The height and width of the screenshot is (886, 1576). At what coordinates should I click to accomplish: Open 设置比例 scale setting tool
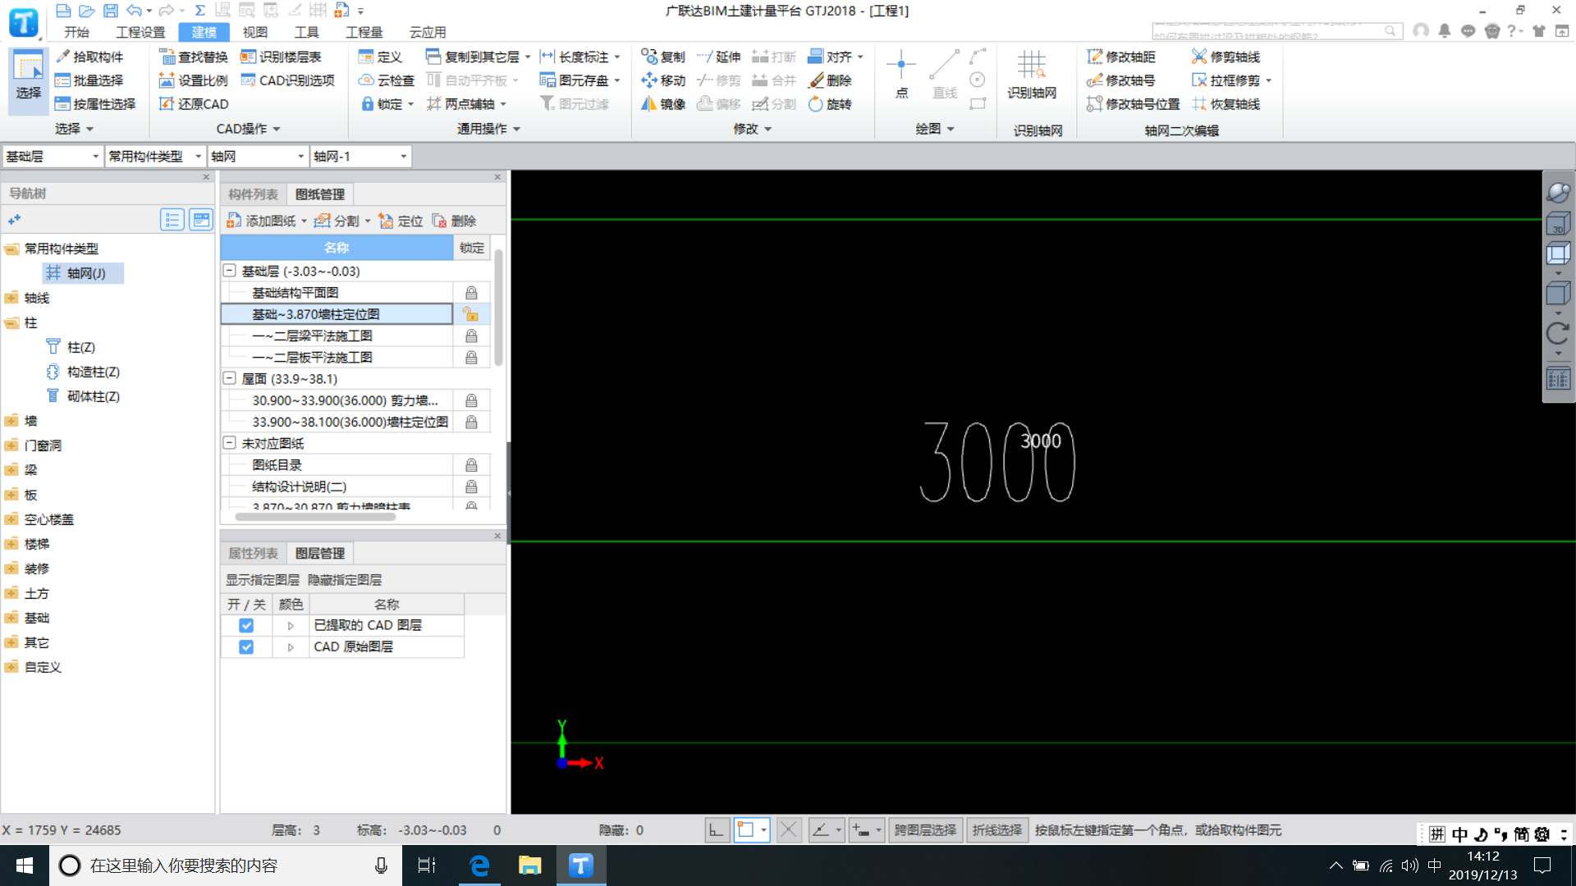(194, 80)
